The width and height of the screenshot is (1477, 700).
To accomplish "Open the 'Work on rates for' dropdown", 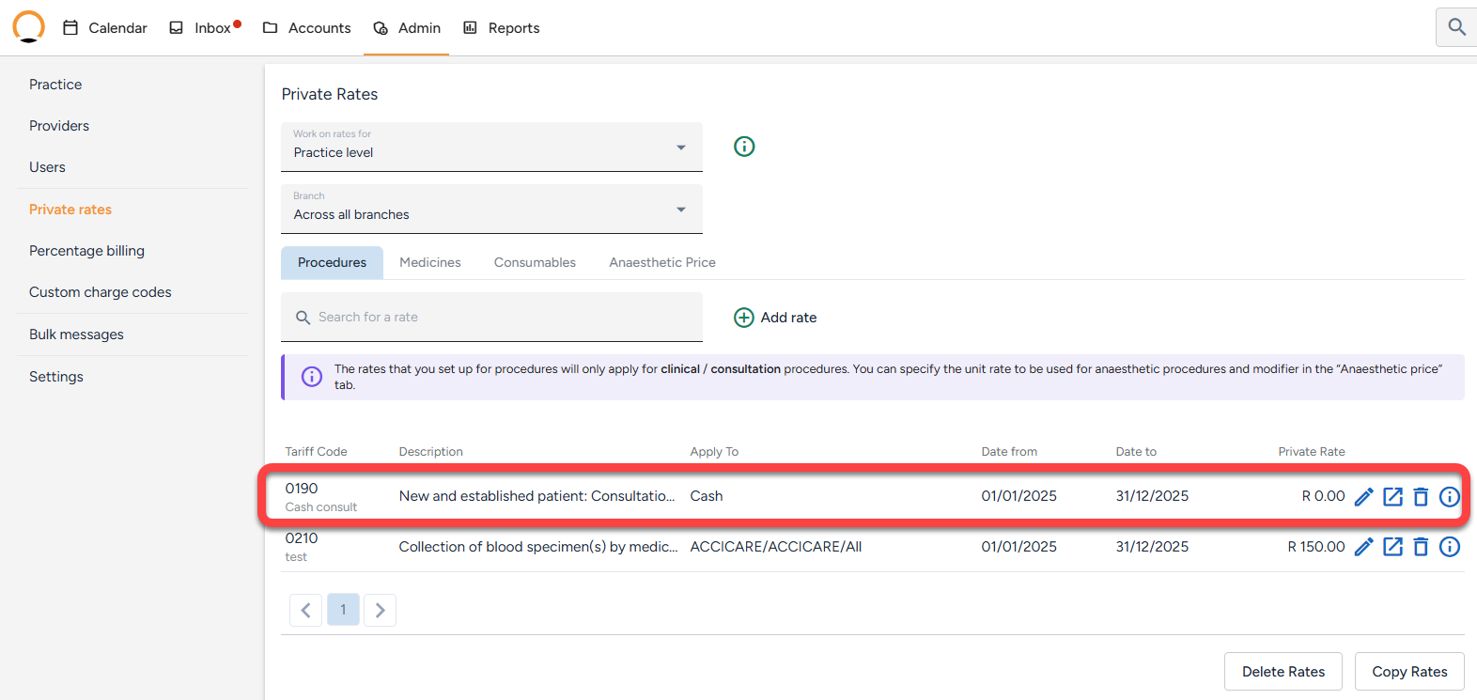I will [x=491, y=147].
